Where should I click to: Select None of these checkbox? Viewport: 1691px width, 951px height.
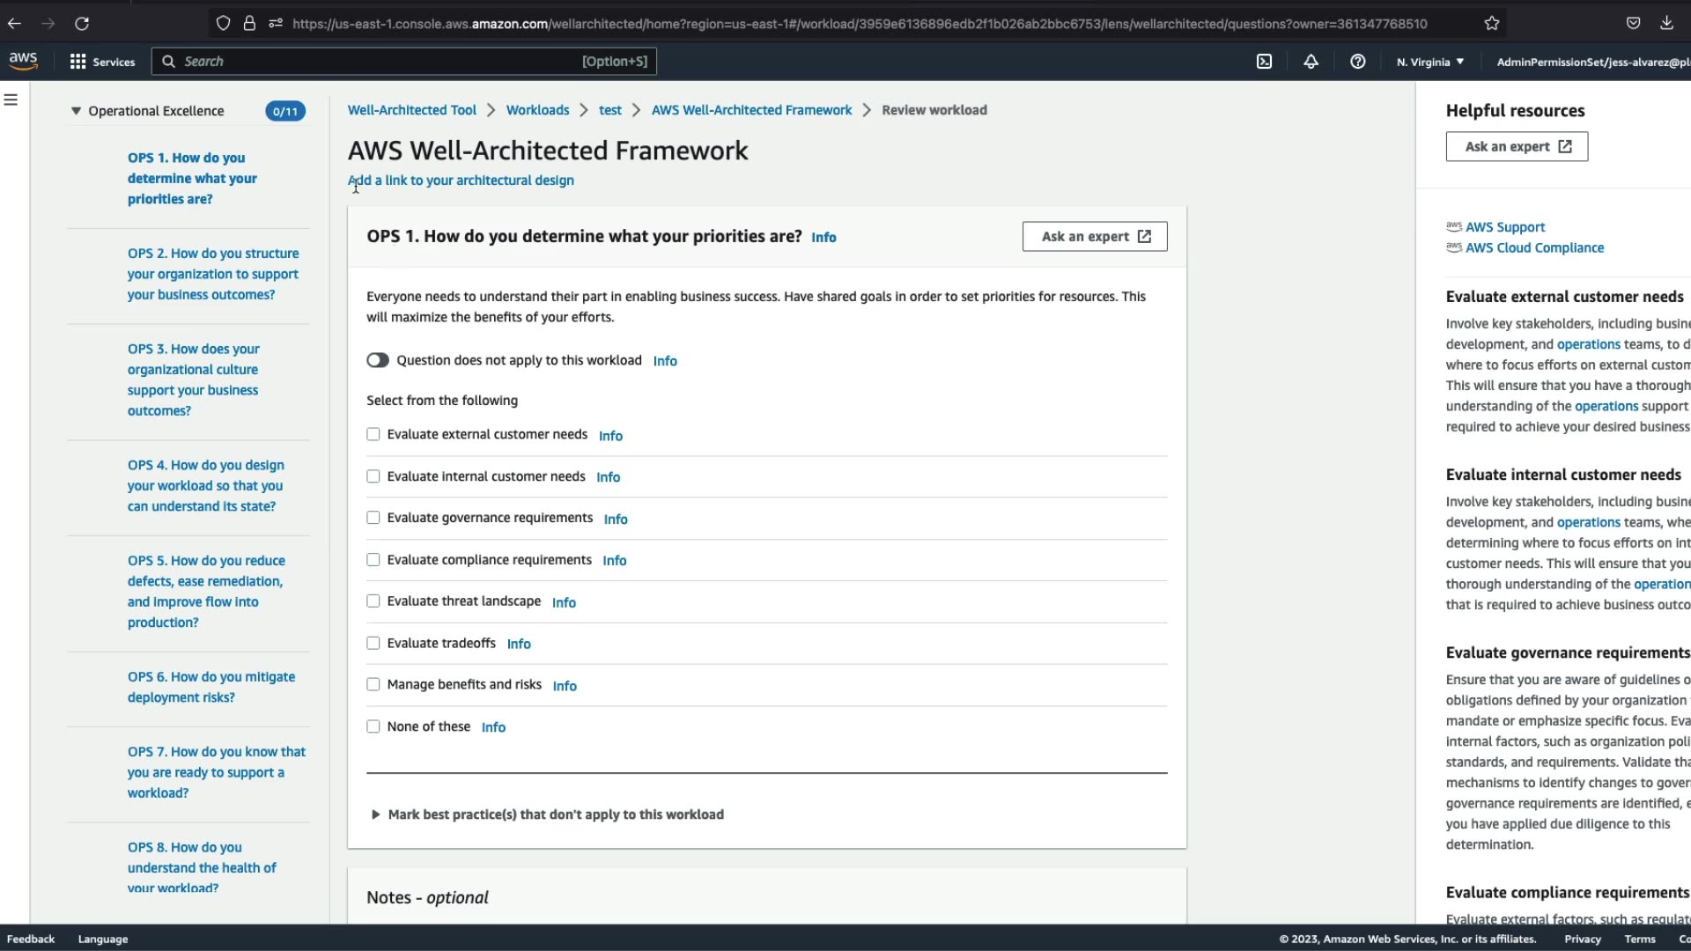373,726
